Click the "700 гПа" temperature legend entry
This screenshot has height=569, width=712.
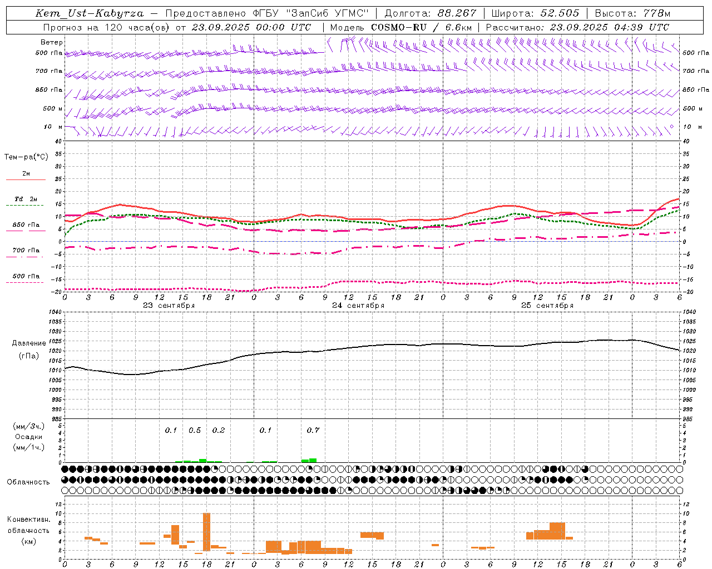click(26, 251)
